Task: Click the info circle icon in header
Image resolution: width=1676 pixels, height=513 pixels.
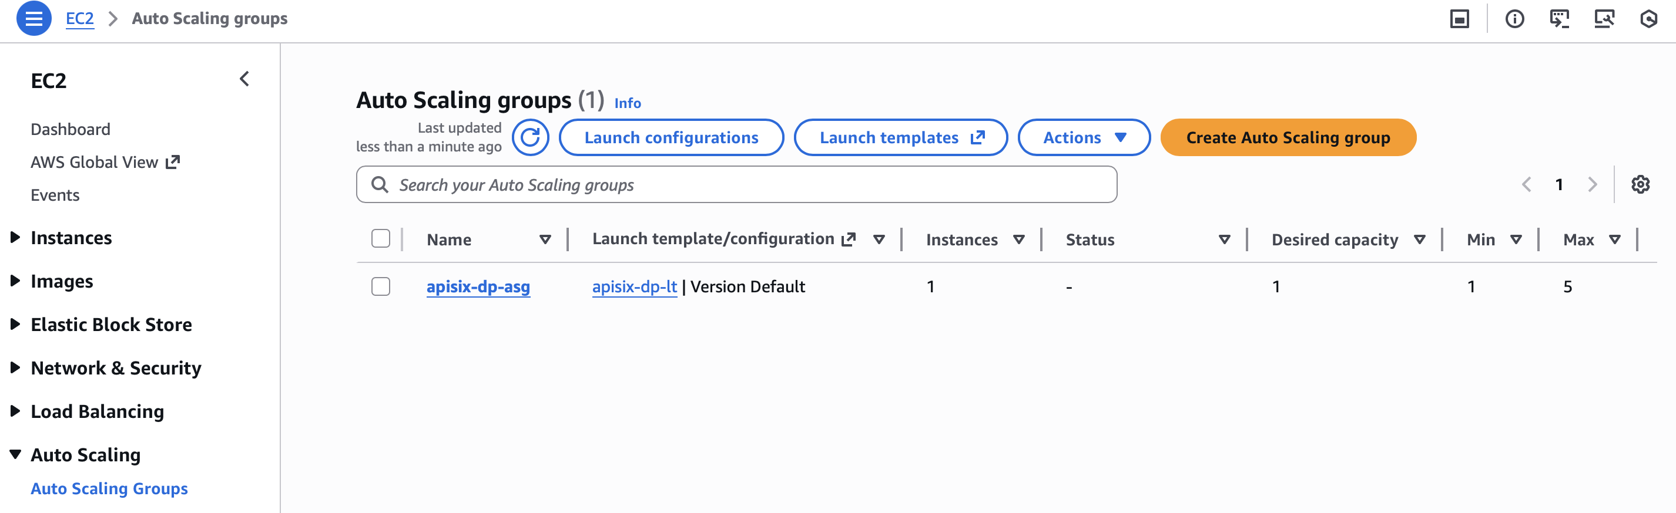Action: point(1514,19)
